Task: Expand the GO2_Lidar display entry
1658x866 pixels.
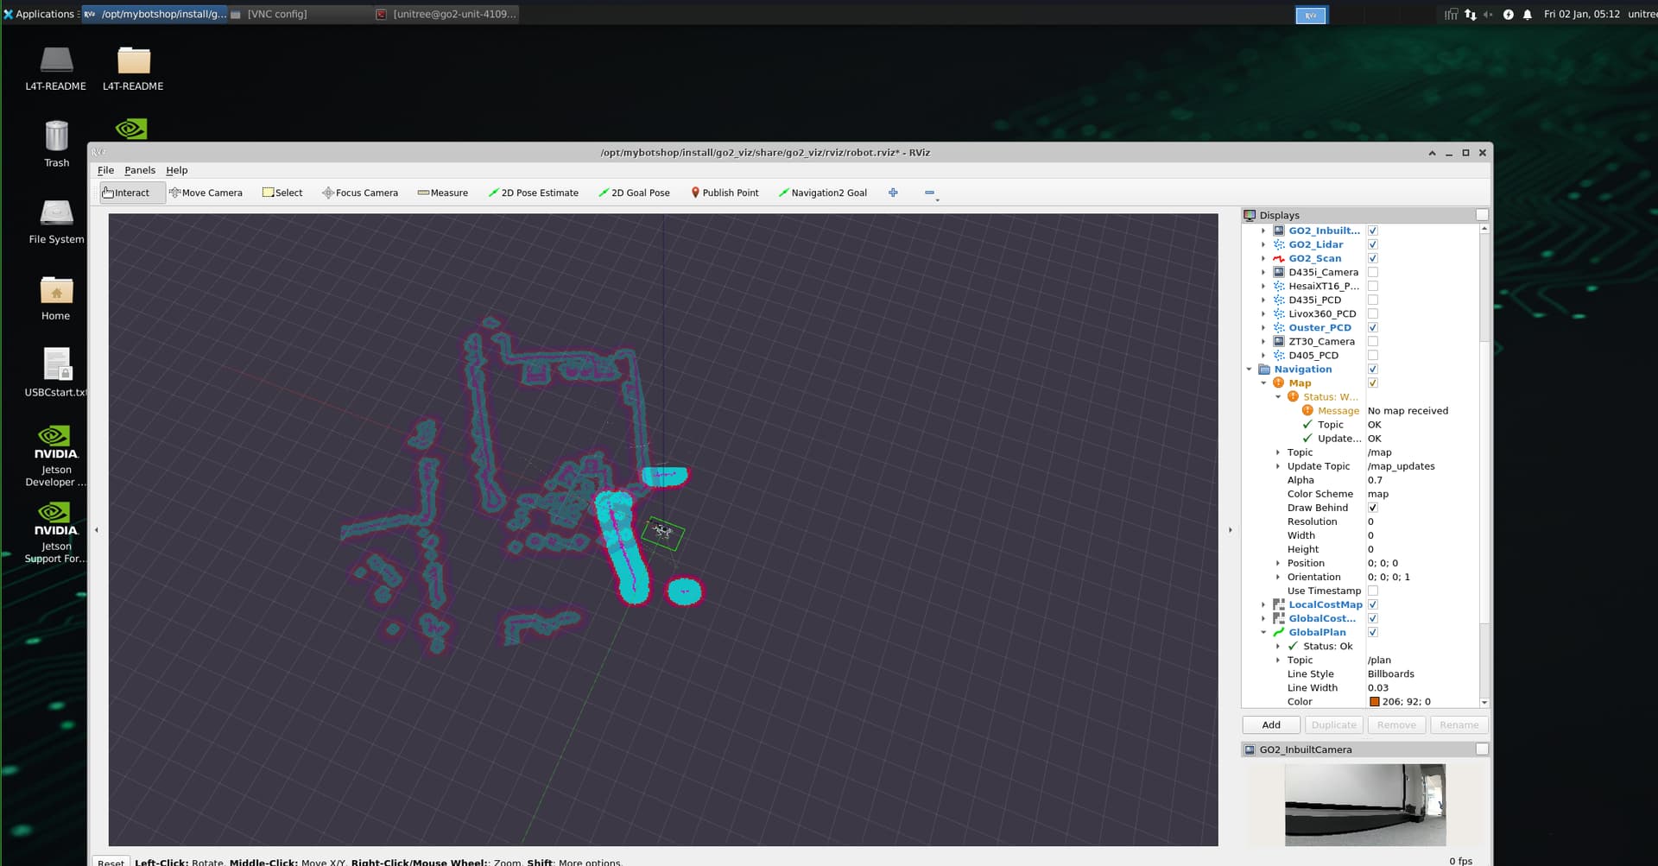Action: [x=1263, y=244]
